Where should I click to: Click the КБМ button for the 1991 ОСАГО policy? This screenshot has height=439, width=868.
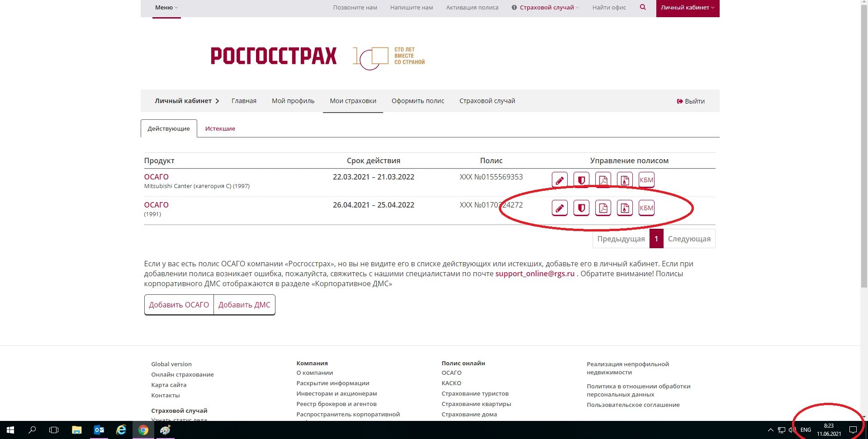point(646,208)
